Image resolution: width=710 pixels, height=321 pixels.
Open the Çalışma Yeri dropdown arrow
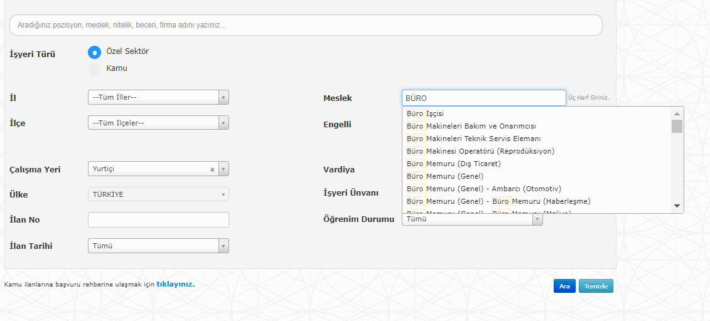[x=223, y=169]
